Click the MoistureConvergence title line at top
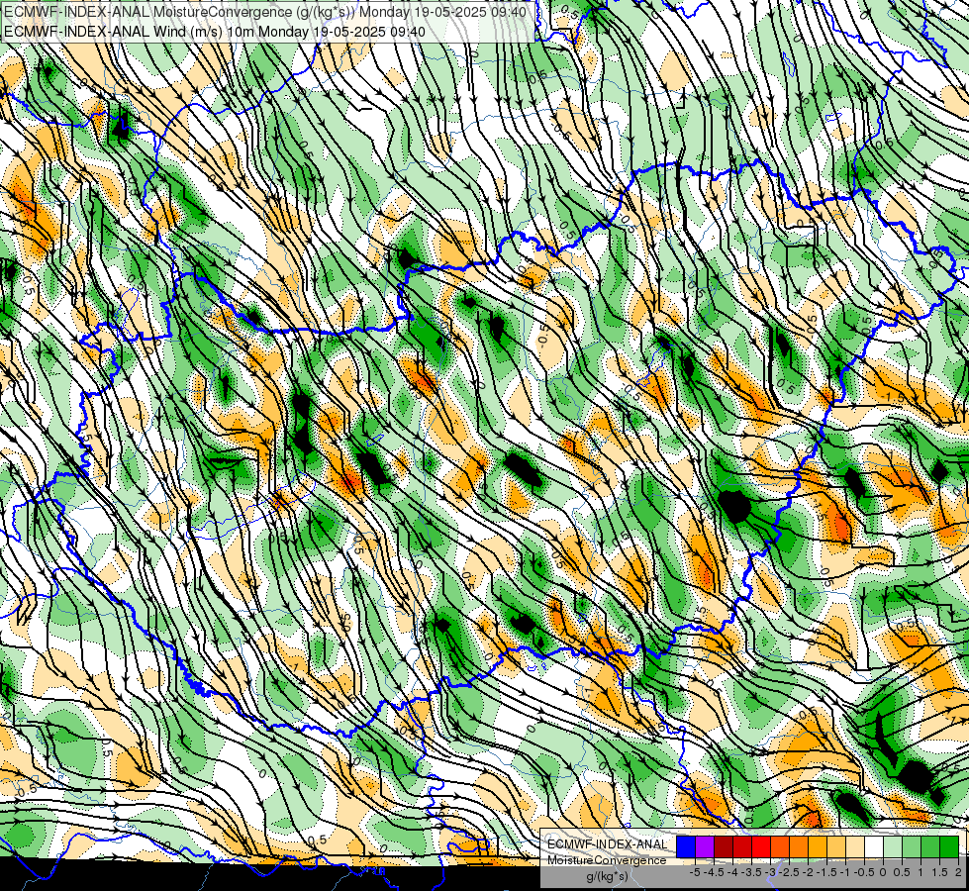969x891 pixels. coord(265,12)
